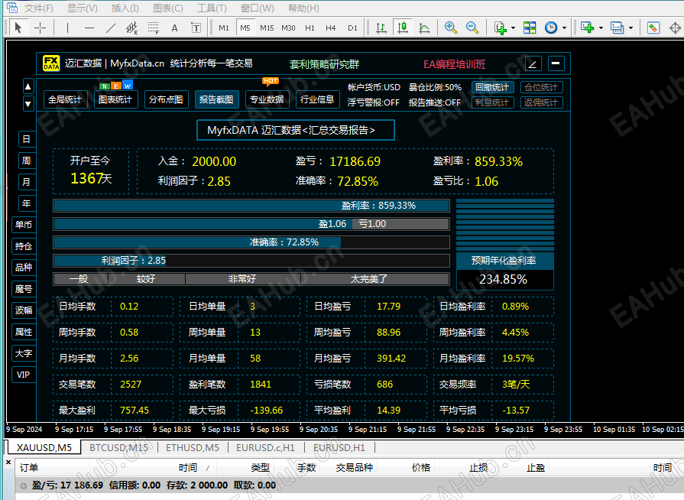Viewport: 684px width, 500px height.
Task: Switch to ETHUSD,M5 chart tab
Action: (x=193, y=448)
